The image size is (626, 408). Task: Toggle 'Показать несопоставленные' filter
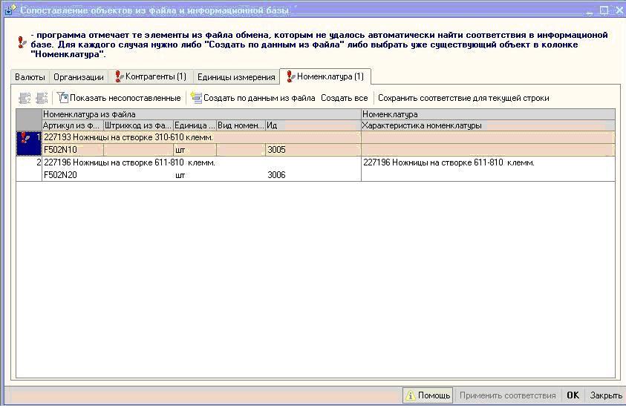[119, 98]
